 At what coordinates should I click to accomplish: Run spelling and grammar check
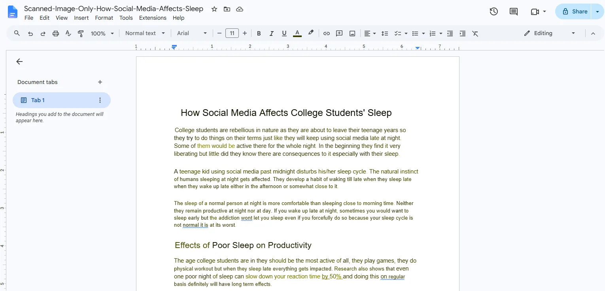pos(68,34)
